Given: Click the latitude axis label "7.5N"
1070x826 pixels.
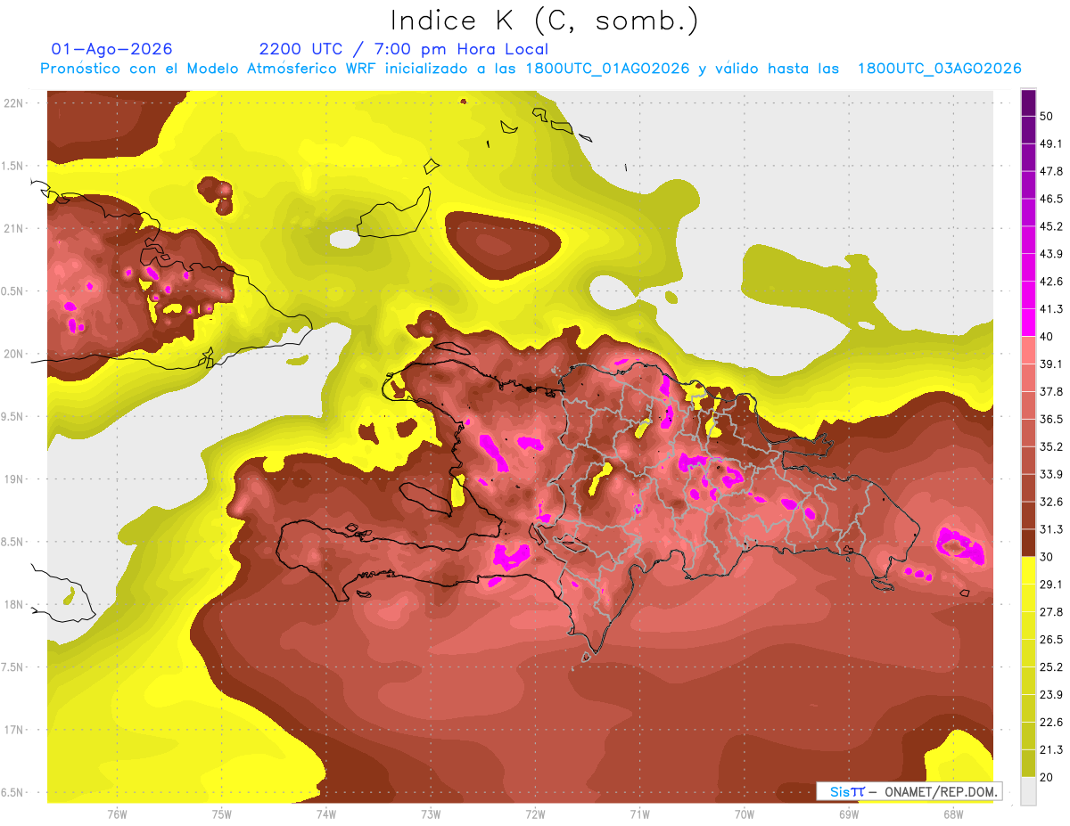Looking at the screenshot, I should point(13,667).
